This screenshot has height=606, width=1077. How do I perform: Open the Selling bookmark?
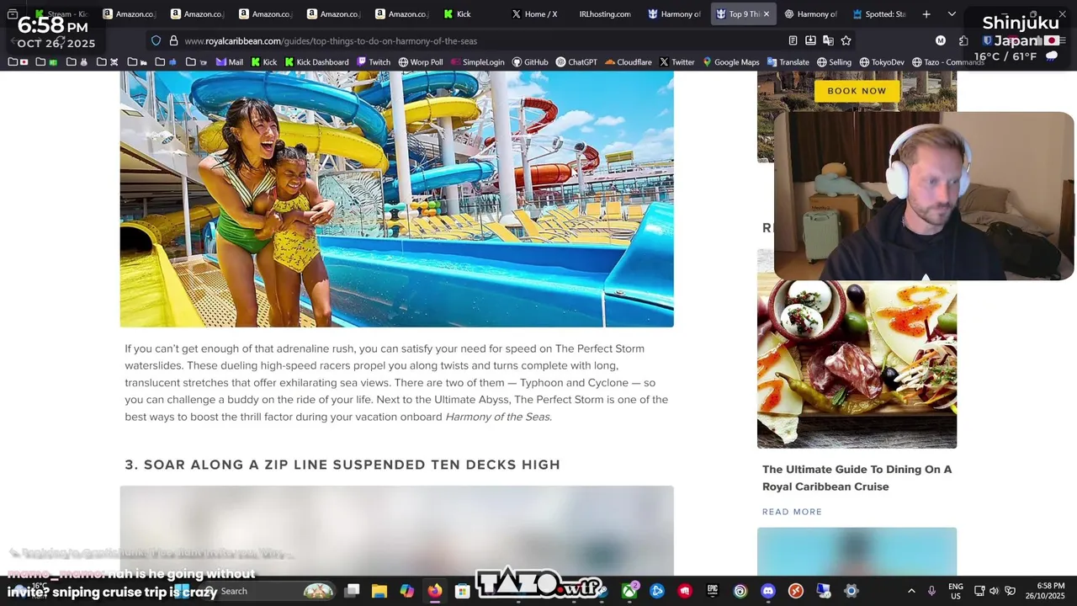[x=833, y=61]
